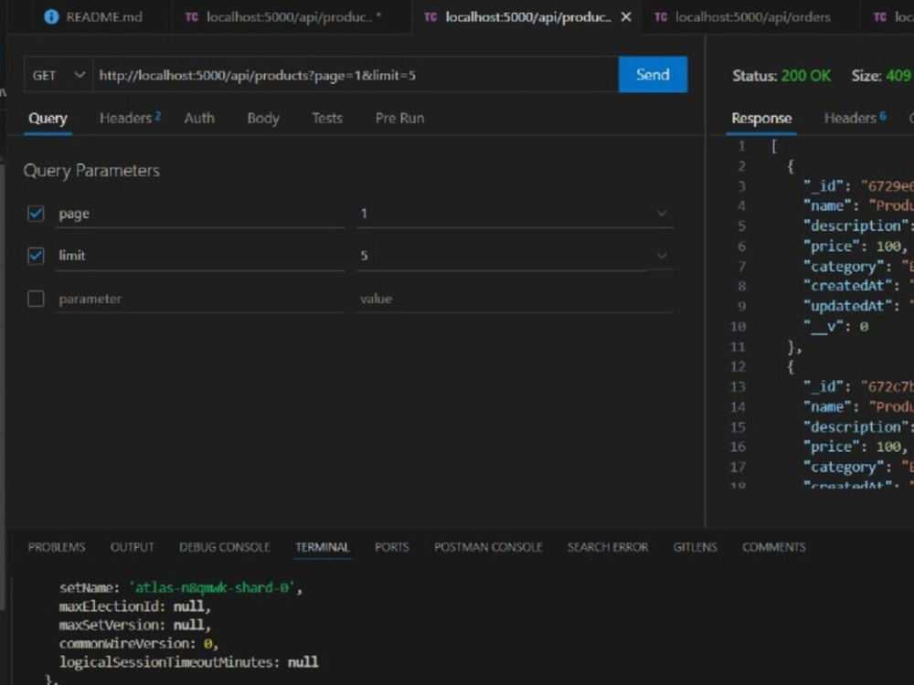Image resolution: width=914 pixels, height=685 pixels.
Task: Click the maxSetVersion: null terminal line
Action: pyautogui.click(x=134, y=625)
